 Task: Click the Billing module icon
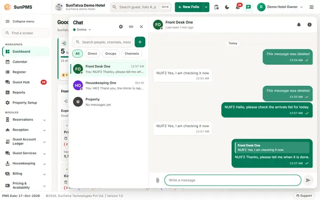[x=8, y=174]
